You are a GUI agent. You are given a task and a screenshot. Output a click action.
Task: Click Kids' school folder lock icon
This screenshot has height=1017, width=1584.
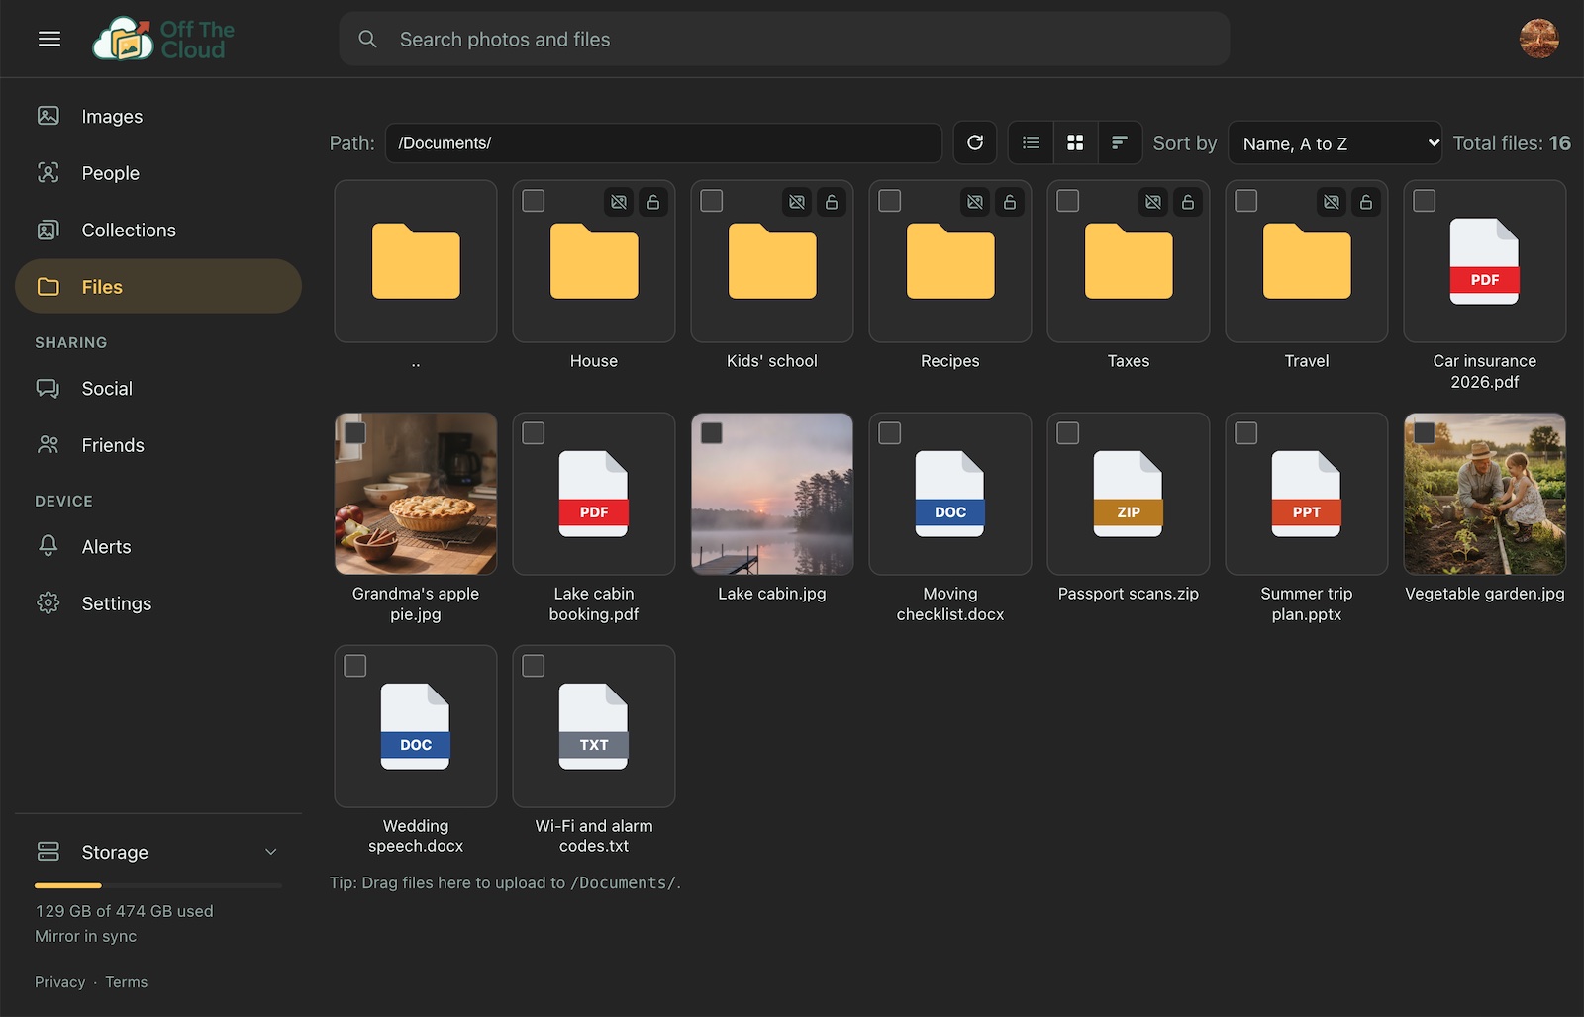(x=832, y=202)
